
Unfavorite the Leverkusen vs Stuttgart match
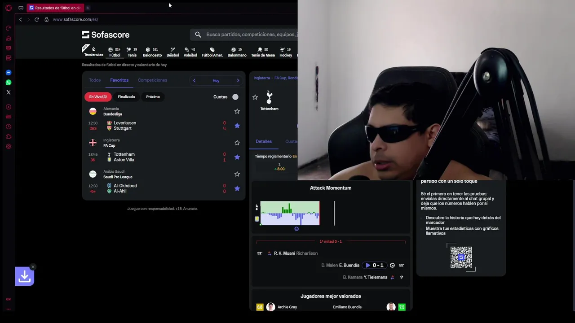pos(237,126)
